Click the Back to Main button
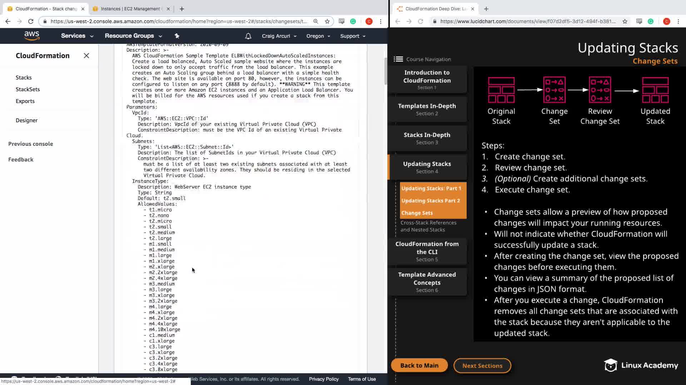 [419, 365]
